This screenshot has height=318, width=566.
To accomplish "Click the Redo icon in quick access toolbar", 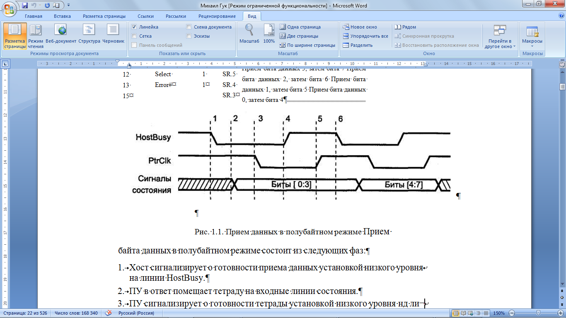I will click(x=47, y=5).
